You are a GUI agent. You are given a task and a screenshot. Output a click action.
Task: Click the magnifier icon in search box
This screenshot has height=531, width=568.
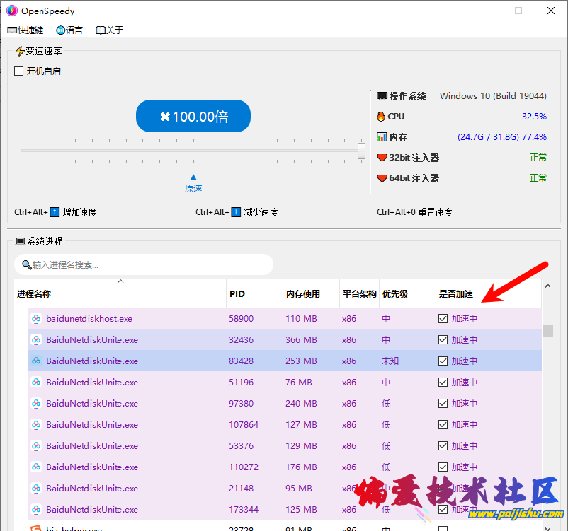point(27,264)
